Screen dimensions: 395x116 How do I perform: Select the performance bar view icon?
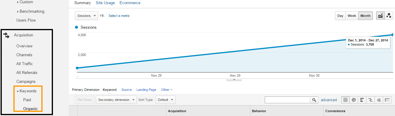point(362,100)
